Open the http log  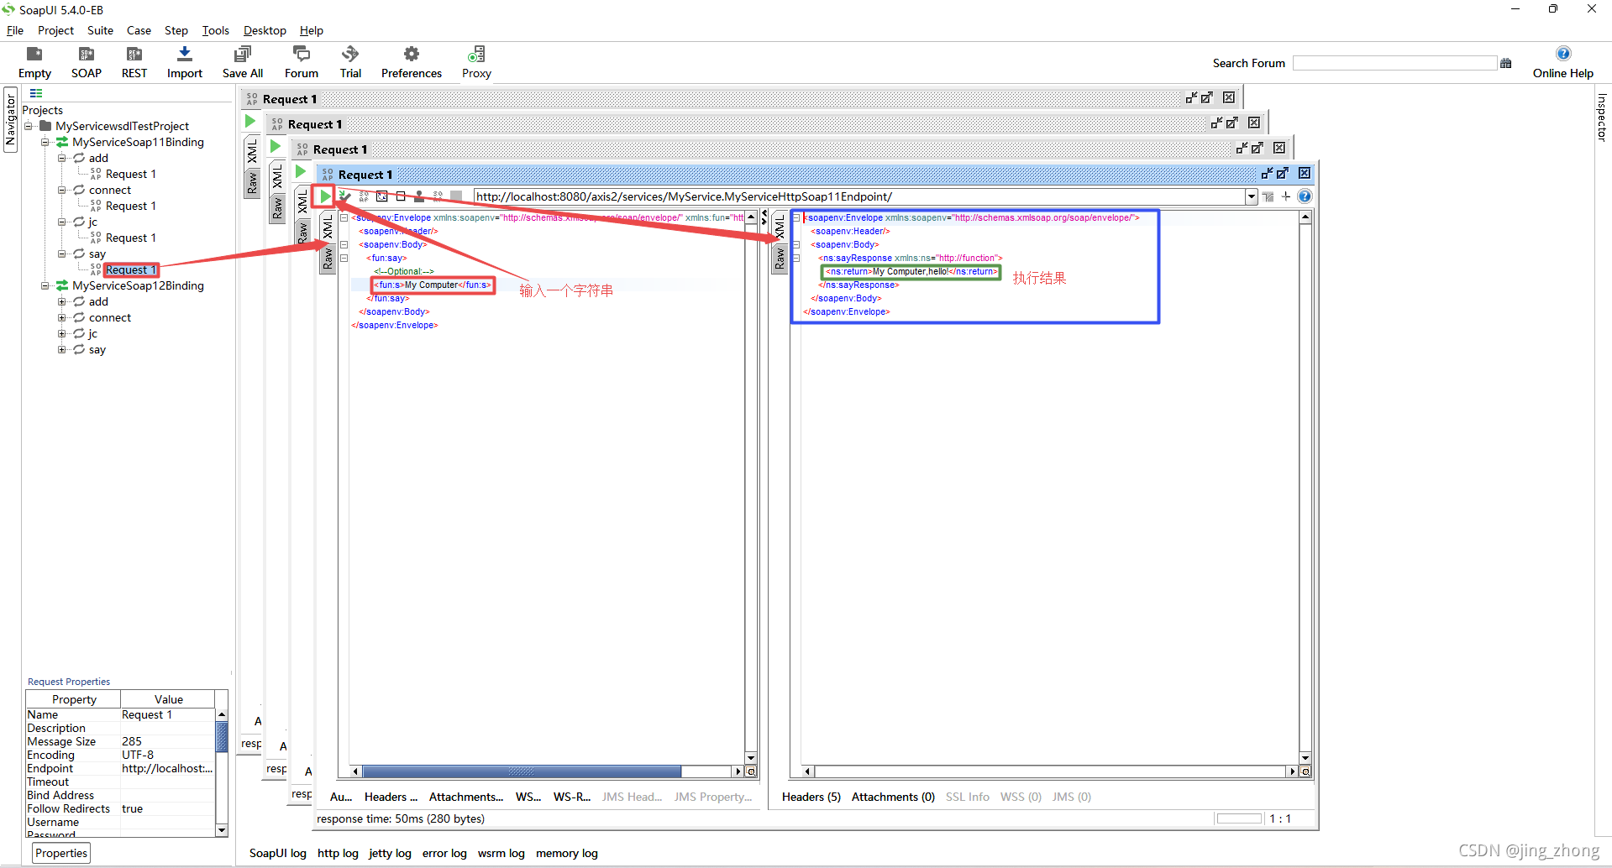(x=338, y=853)
